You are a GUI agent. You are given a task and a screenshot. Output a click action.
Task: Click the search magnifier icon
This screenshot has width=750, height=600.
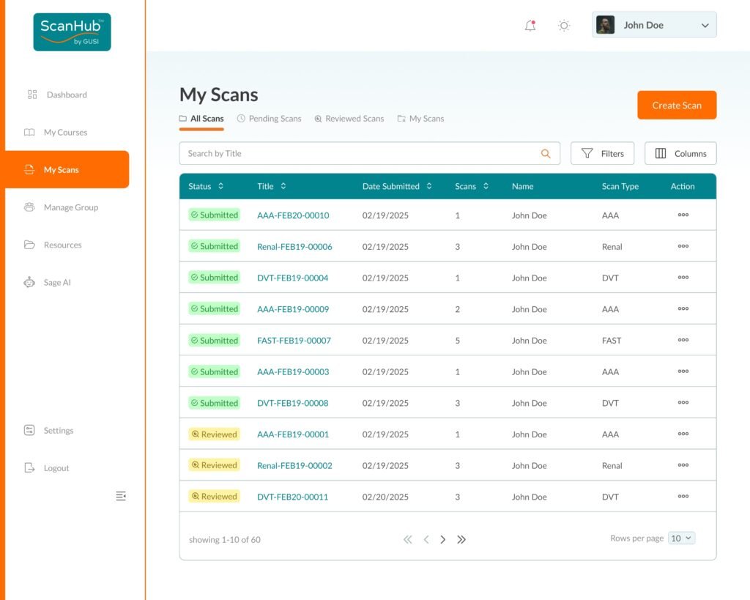point(546,154)
